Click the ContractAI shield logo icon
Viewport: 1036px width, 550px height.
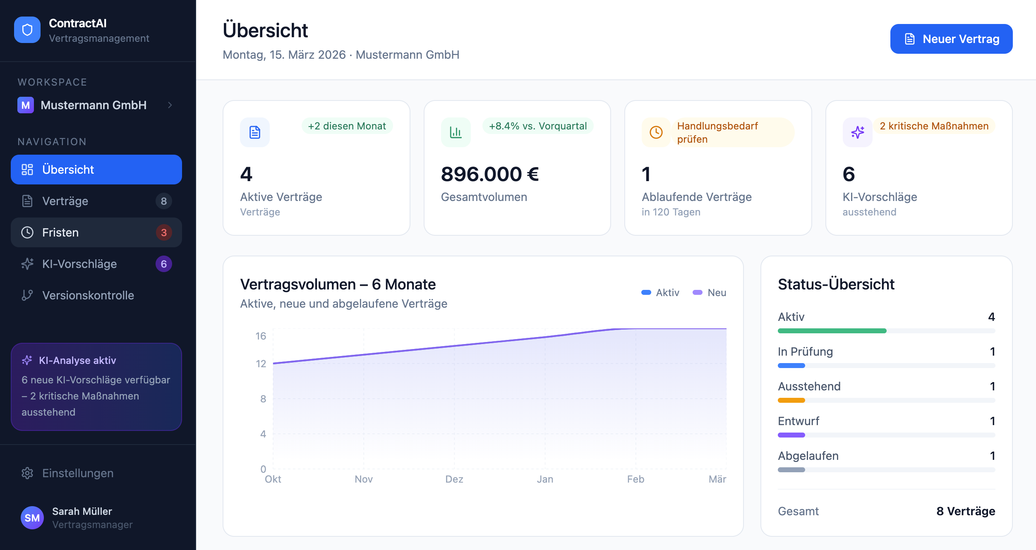[27, 30]
